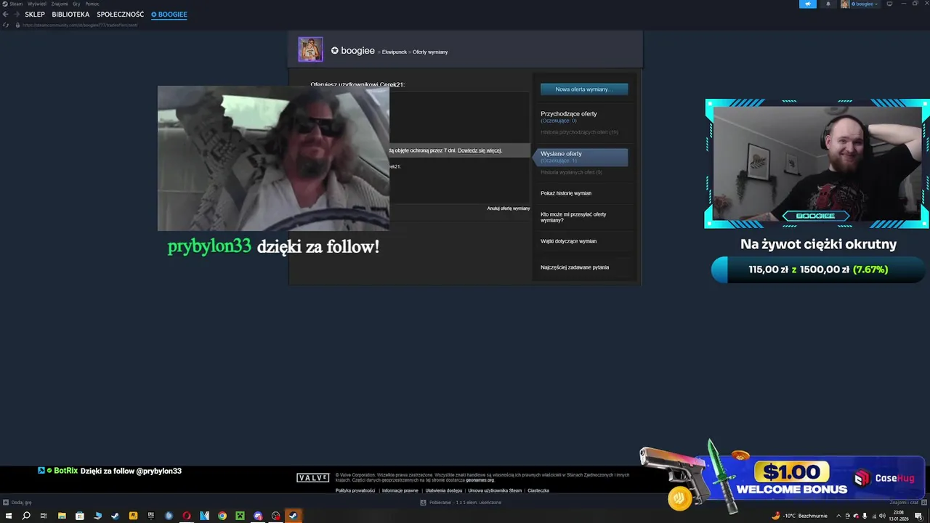930x523 pixels.
Task: Open the boogiee account dropdown top right
Action: [x=865, y=4]
